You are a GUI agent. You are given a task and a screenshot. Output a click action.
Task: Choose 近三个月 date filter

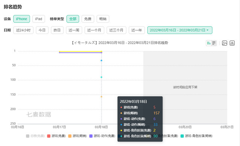[116, 30]
